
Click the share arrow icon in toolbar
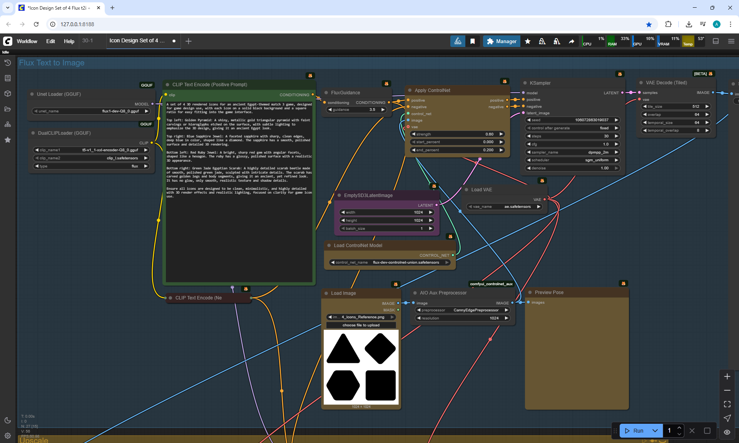[572, 41]
